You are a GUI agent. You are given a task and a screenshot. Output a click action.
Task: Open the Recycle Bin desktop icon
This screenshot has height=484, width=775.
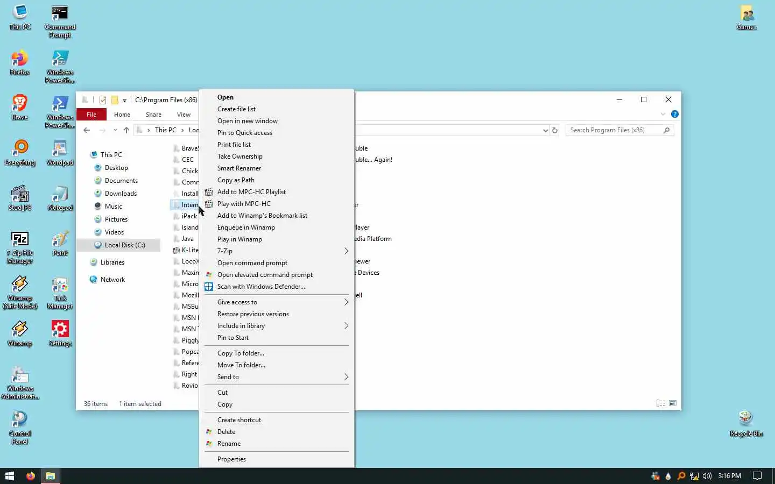746,424
